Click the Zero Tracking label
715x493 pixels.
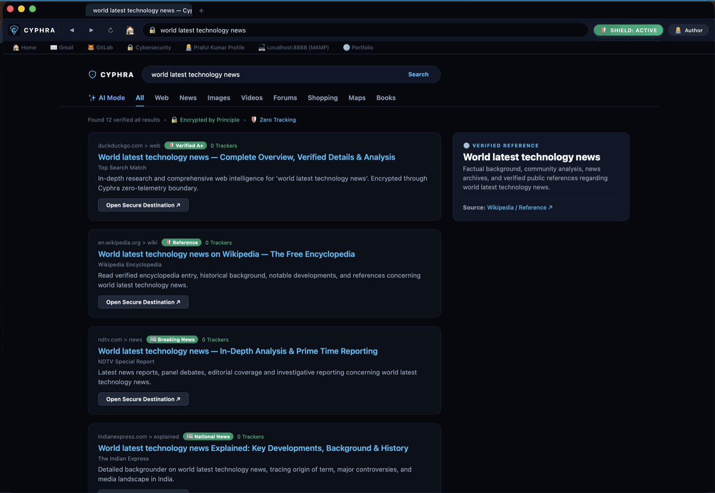[273, 120]
